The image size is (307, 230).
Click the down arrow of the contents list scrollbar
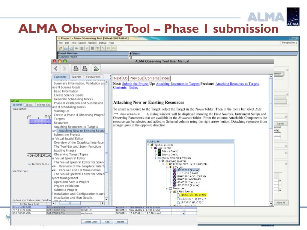(x=106, y=199)
